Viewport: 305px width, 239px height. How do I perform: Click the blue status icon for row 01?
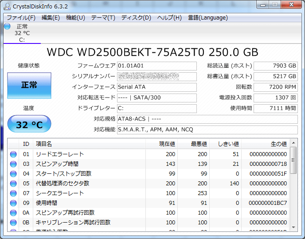(x=13, y=154)
